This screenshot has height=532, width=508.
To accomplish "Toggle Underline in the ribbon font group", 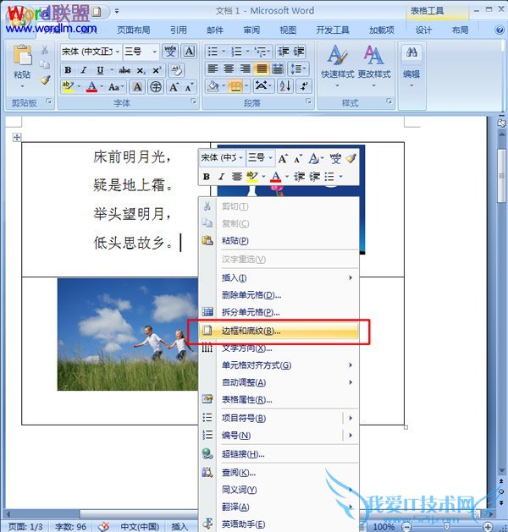I will click(x=100, y=70).
